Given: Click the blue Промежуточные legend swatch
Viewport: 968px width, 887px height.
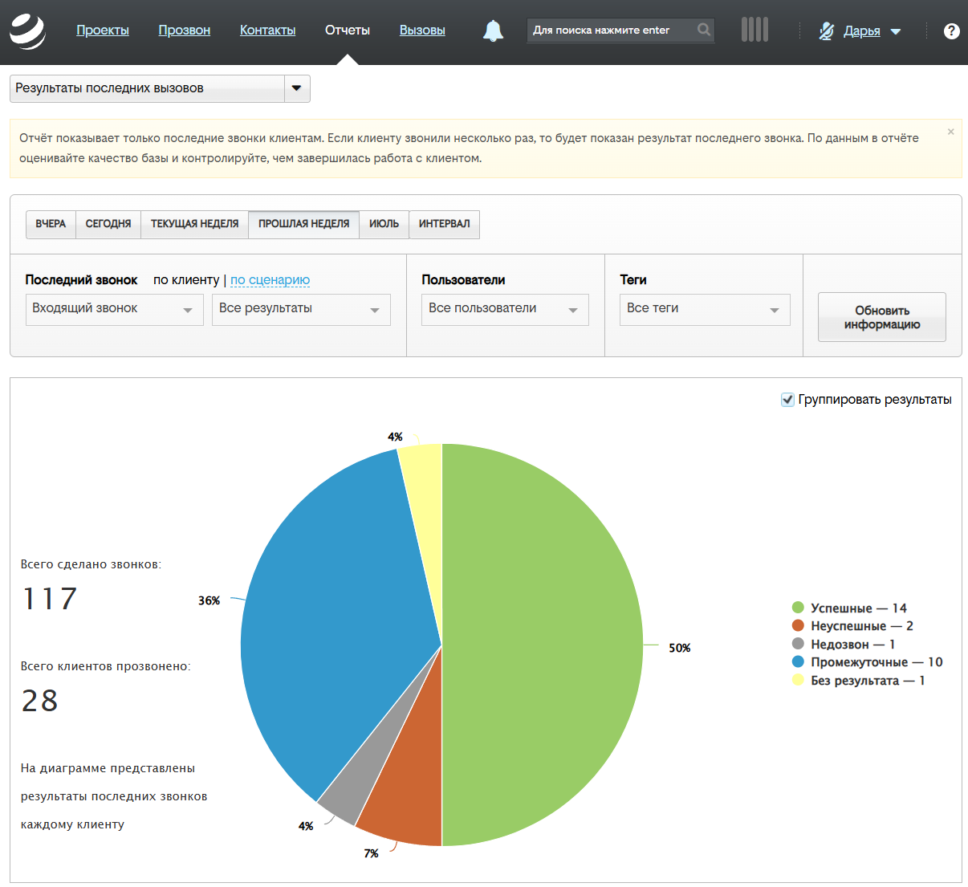Looking at the screenshot, I should tap(798, 661).
